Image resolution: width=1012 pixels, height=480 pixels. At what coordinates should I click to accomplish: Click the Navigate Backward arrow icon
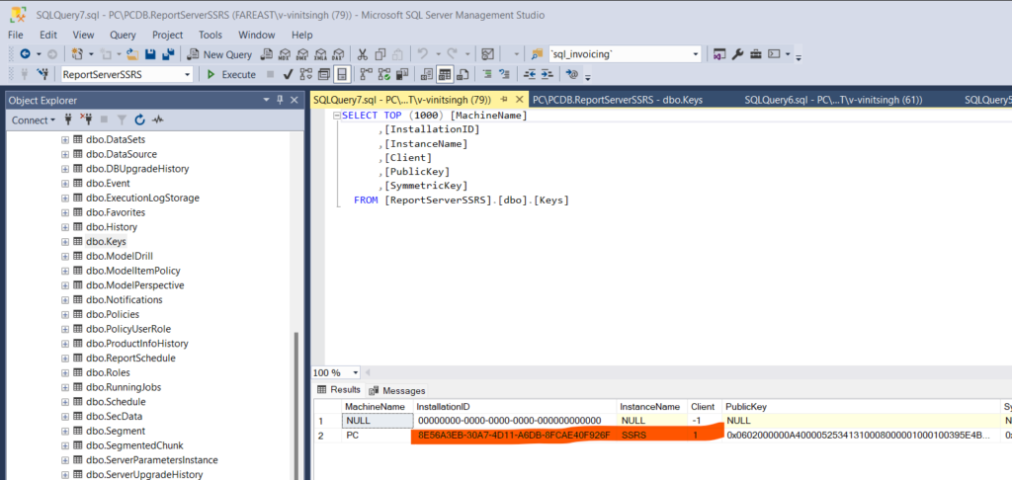(x=25, y=55)
